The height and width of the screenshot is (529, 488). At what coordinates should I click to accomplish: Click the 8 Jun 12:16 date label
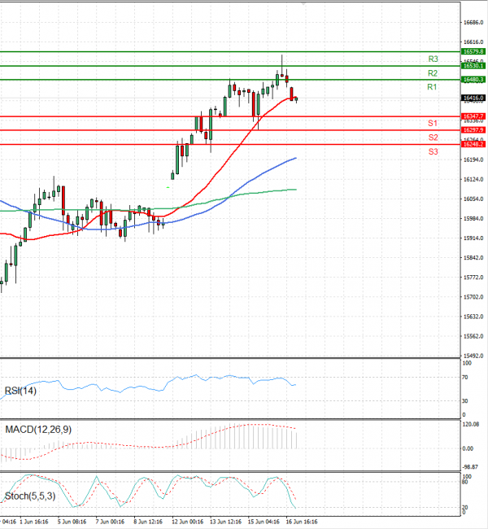click(148, 522)
